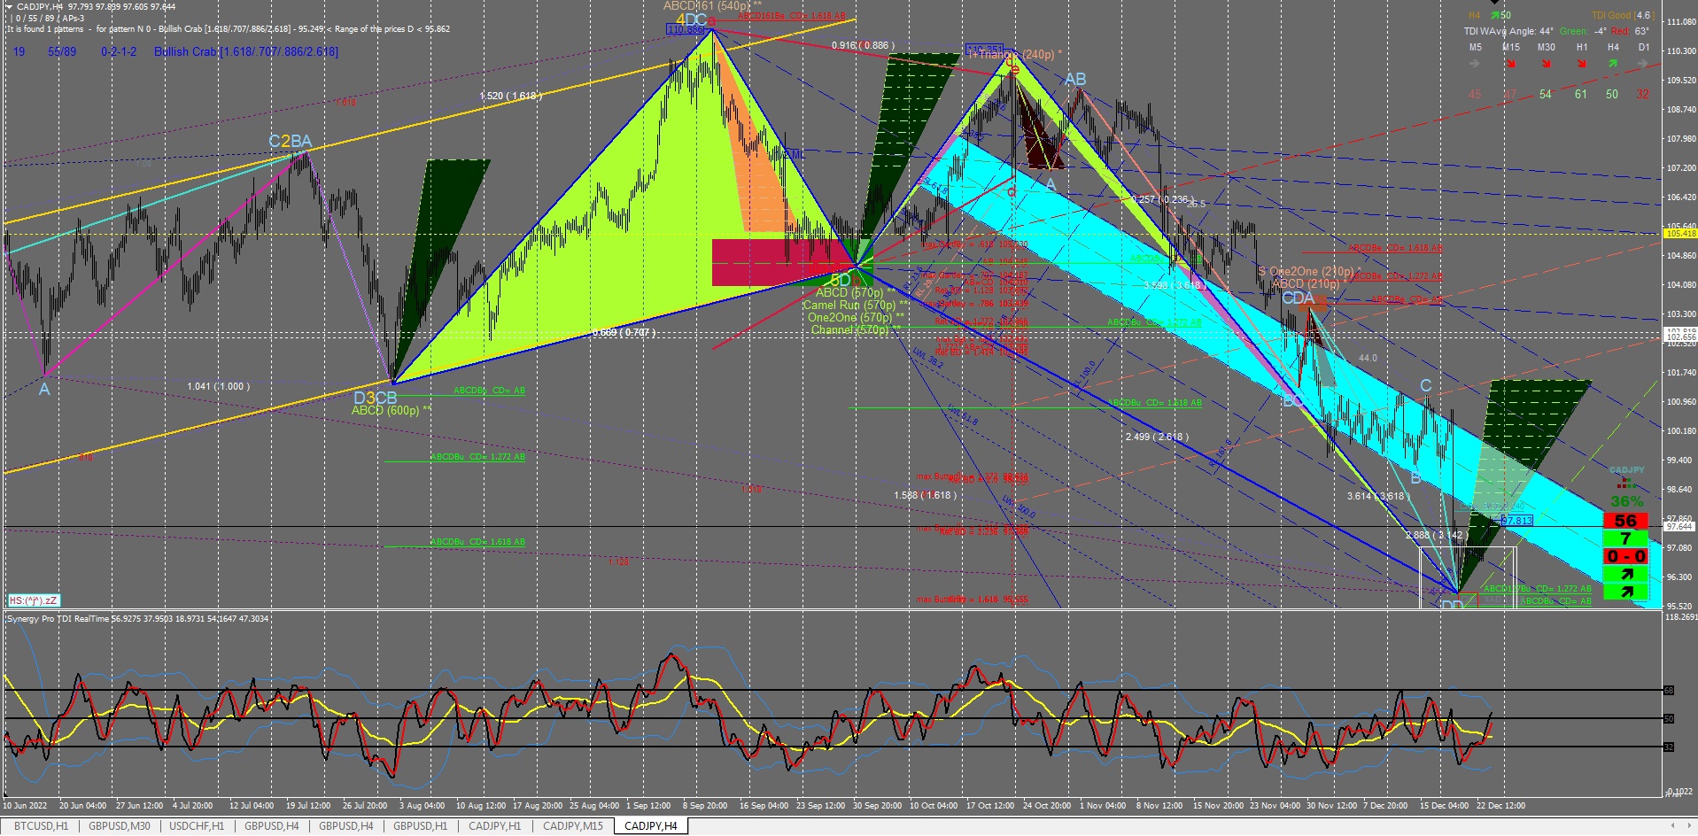1698x836 pixels.
Task: Click the 111.080 value on the price scale
Action: (x=1681, y=21)
